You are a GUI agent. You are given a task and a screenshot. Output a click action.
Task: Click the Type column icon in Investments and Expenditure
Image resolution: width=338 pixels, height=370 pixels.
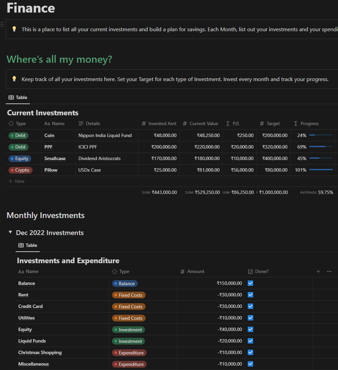tap(115, 272)
